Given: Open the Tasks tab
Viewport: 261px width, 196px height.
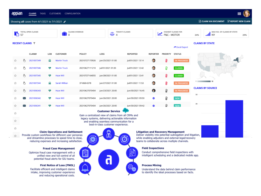Looking at the screenshot, I should (43, 14).
